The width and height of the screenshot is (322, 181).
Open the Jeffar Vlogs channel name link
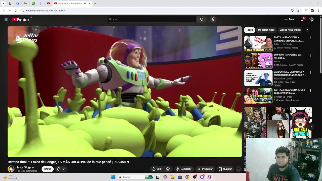click(x=24, y=168)
